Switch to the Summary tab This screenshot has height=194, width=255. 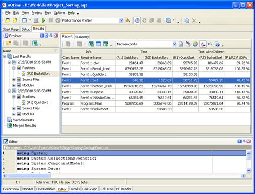[x=82, y=37]
